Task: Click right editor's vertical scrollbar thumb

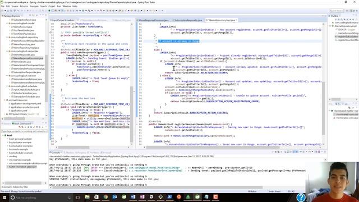Action: point(323,108)
